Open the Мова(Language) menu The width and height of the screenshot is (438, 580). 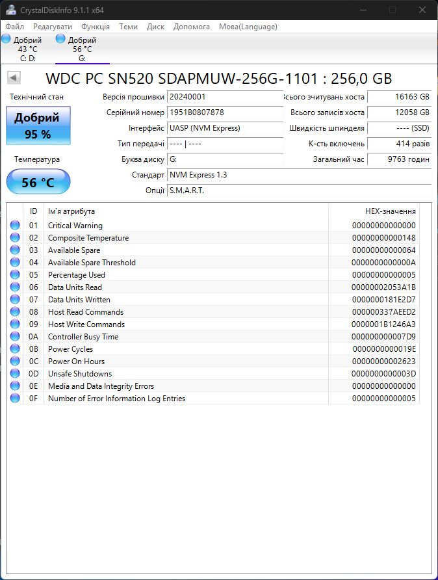point(248,27)
